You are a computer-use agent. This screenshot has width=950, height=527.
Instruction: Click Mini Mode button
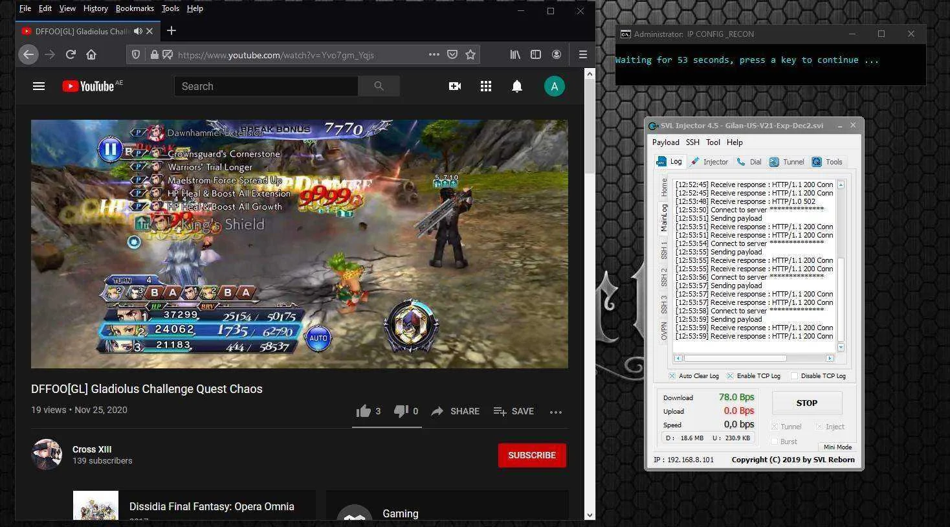(837, 447)
